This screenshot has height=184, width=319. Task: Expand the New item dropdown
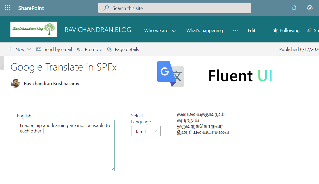click(29, 49)
